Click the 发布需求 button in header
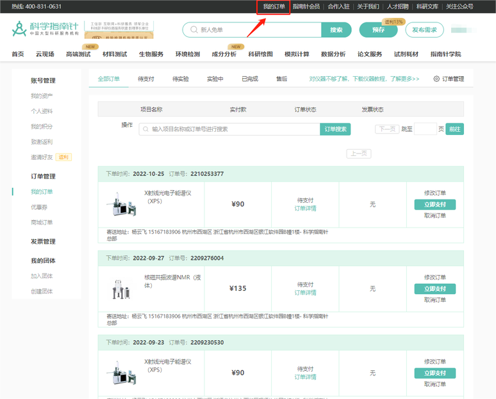The image size is (496, 399). [424, 30]
